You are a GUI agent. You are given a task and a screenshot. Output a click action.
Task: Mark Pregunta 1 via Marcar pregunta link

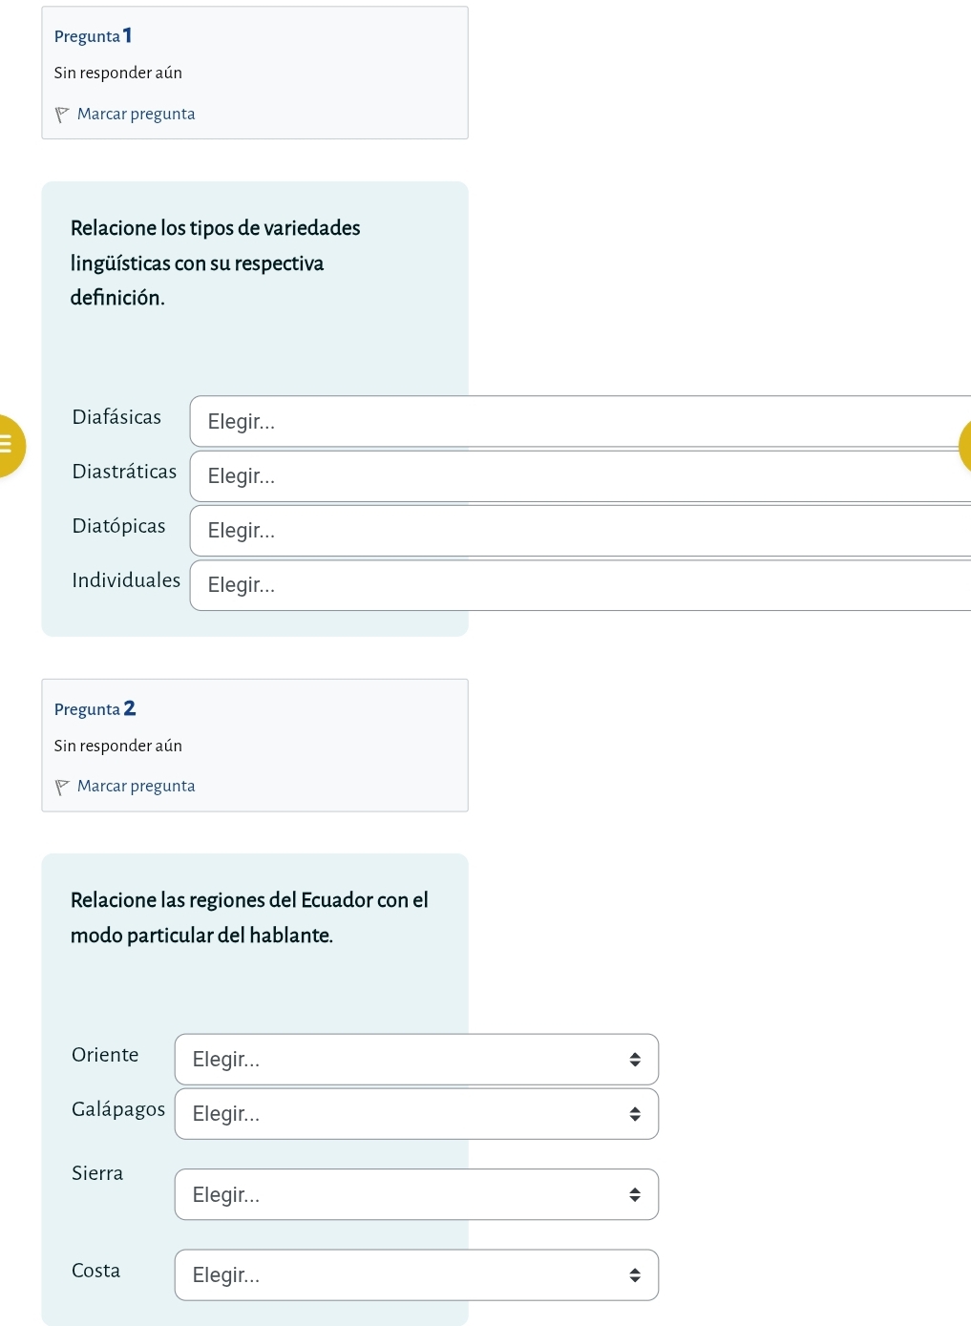click(136, 114)
